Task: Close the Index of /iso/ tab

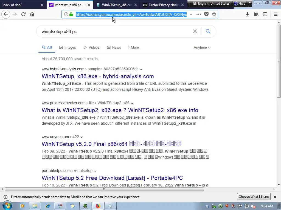Action: tap(42, 5)
